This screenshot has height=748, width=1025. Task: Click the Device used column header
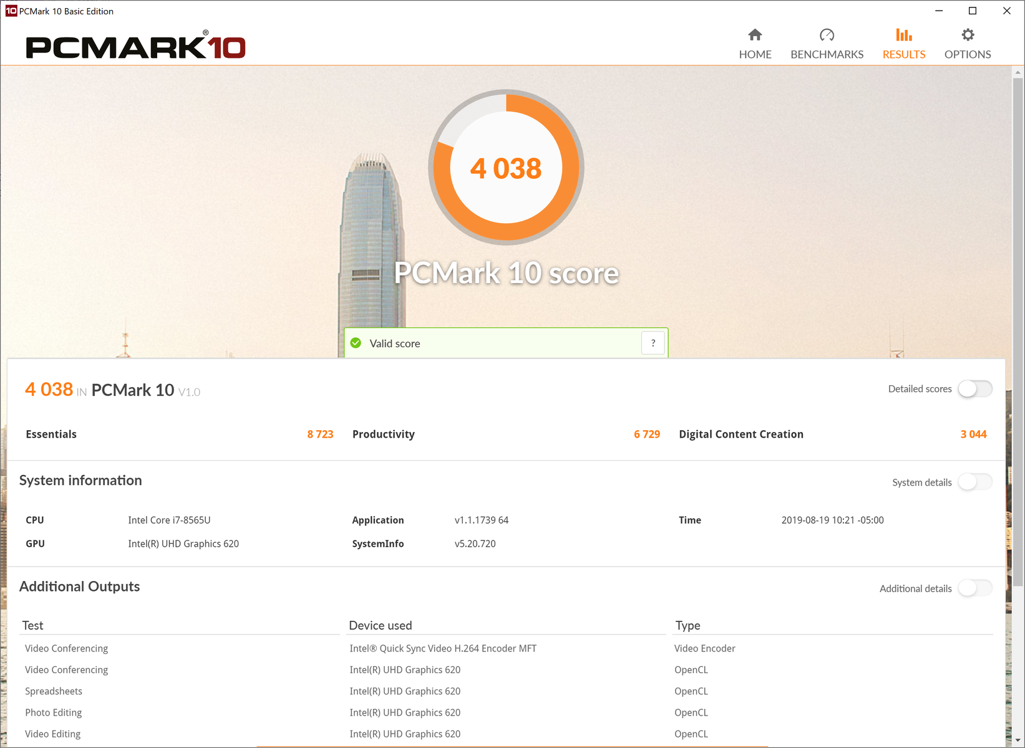point(381,625)
